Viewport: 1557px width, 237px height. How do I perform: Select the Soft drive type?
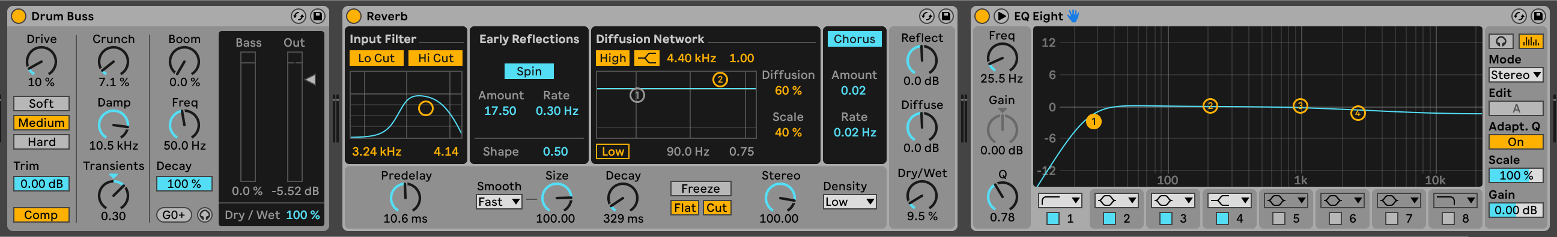pyautogui.click(x=41, y=104)
